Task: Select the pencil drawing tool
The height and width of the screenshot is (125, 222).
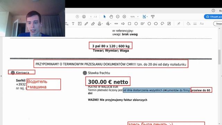Action: pos(86,24)
